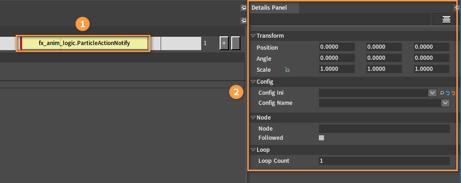The image size is (461, 183).
Task: Select the fx_anim_logic.ParticleActionNotify clip
Action: click(84, 43)
